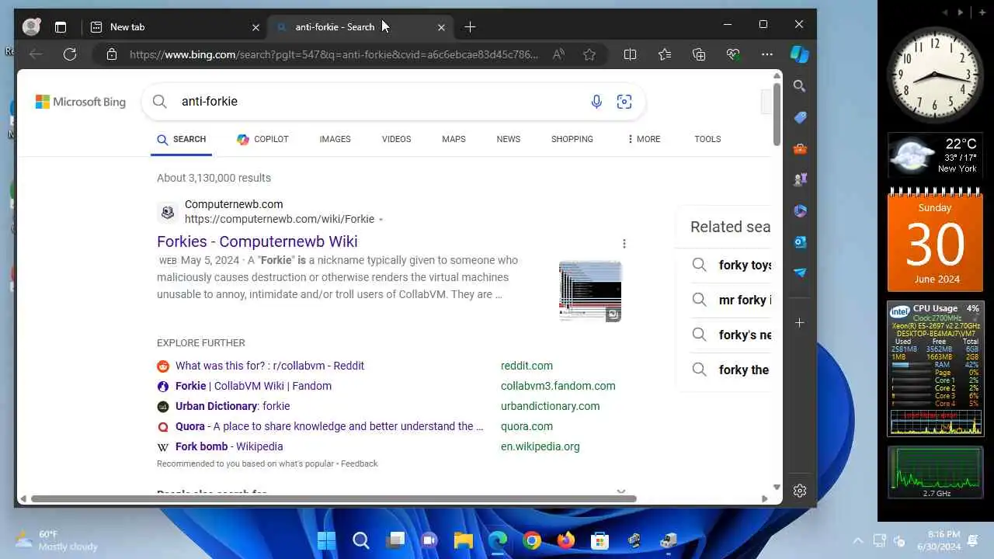The width and height of the screenshot is (994, 559).
Task: Click mr forky related search
Action: pos(732,300)
